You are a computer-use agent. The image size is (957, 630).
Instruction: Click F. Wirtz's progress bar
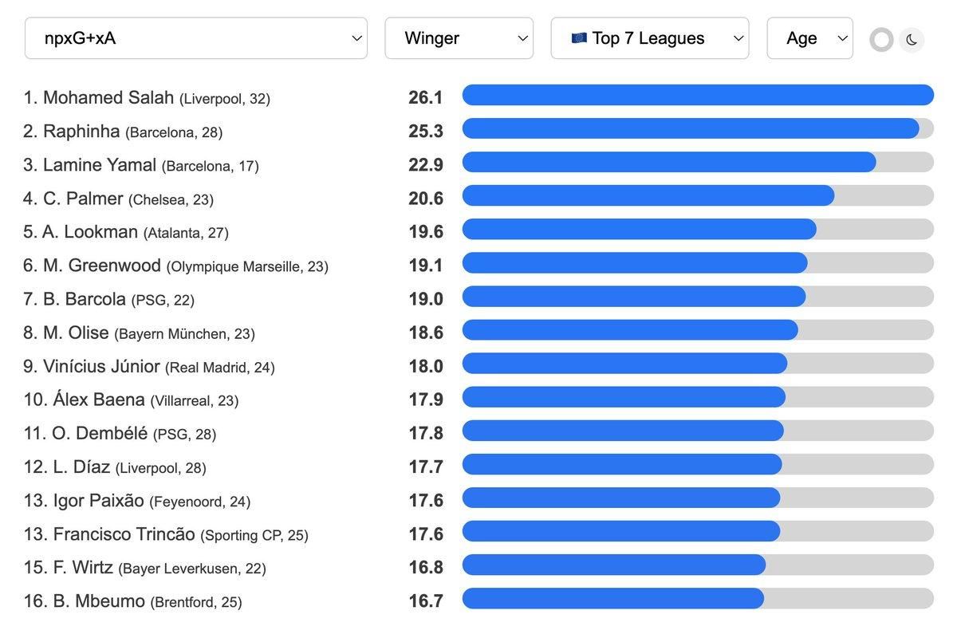pyautogui.click(x=614, y=564)
